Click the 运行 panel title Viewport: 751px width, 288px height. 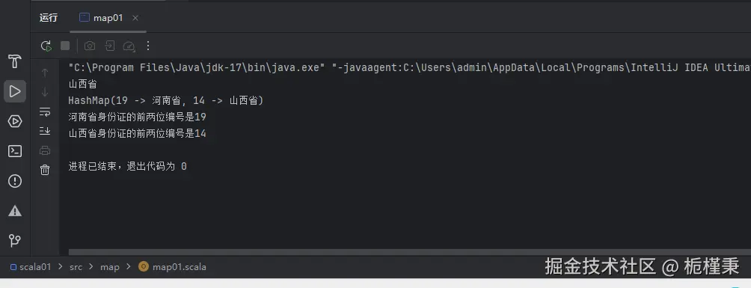[x=49, y=18]
